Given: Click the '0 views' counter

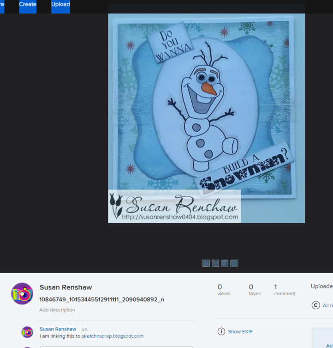Looking at the screenshot, I should point(224,290).
